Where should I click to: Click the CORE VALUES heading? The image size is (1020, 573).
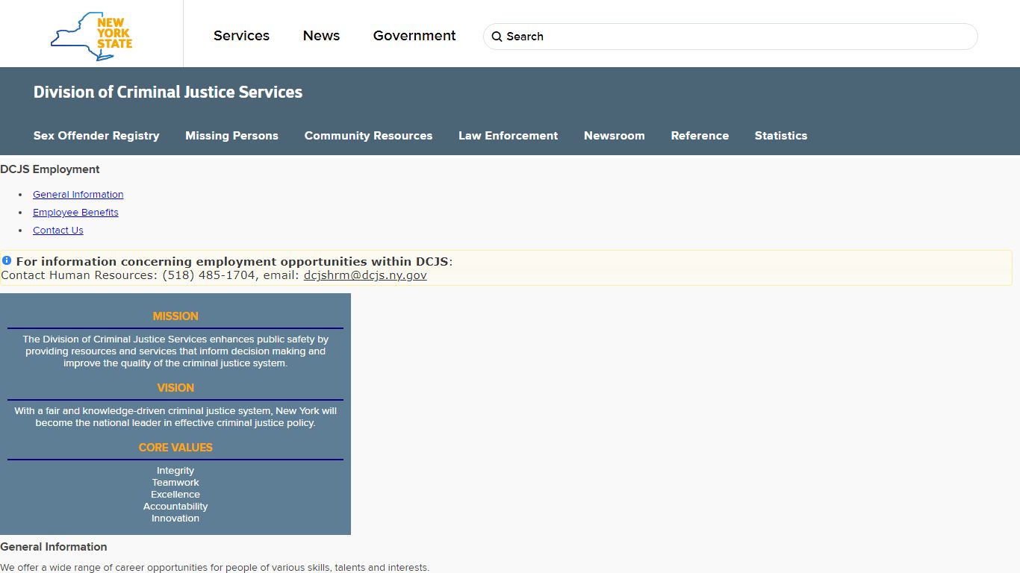tap(175, 448)
